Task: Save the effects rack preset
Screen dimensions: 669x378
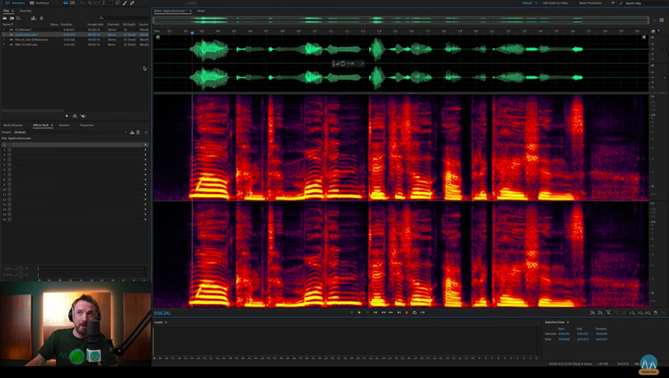Action: point(132,132)
